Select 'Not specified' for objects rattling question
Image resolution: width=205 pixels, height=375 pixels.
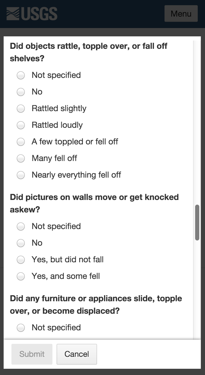point(21,75)
